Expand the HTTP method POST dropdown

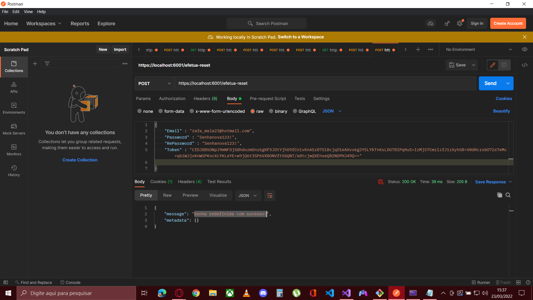pyautogui.click(x=155, y=83)
